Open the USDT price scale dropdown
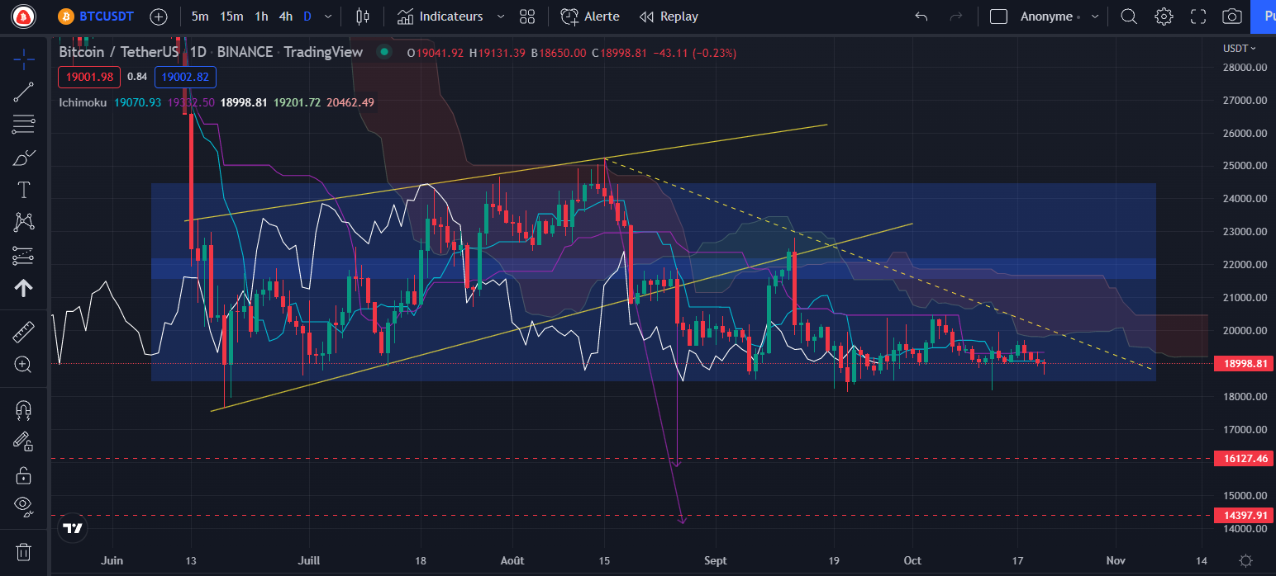 click(1240, 48)
